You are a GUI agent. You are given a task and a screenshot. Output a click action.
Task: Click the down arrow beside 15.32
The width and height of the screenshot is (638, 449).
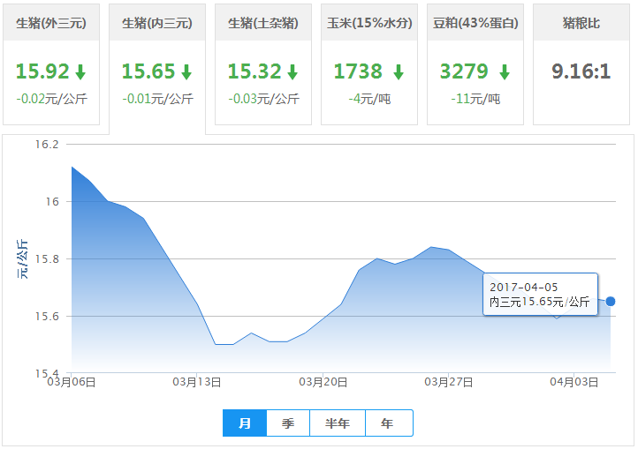[x=292, y=72]
